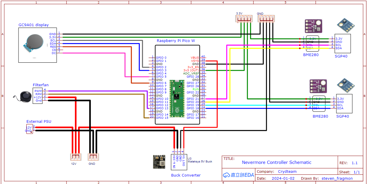Image resolution: width=367 pixels, height=184 pixels.
Task: Click the EDA logo in title block
Action: [x=238, y=175]
